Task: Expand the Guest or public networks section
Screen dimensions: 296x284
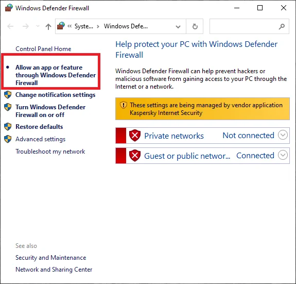Action: (x=283, y=155)
